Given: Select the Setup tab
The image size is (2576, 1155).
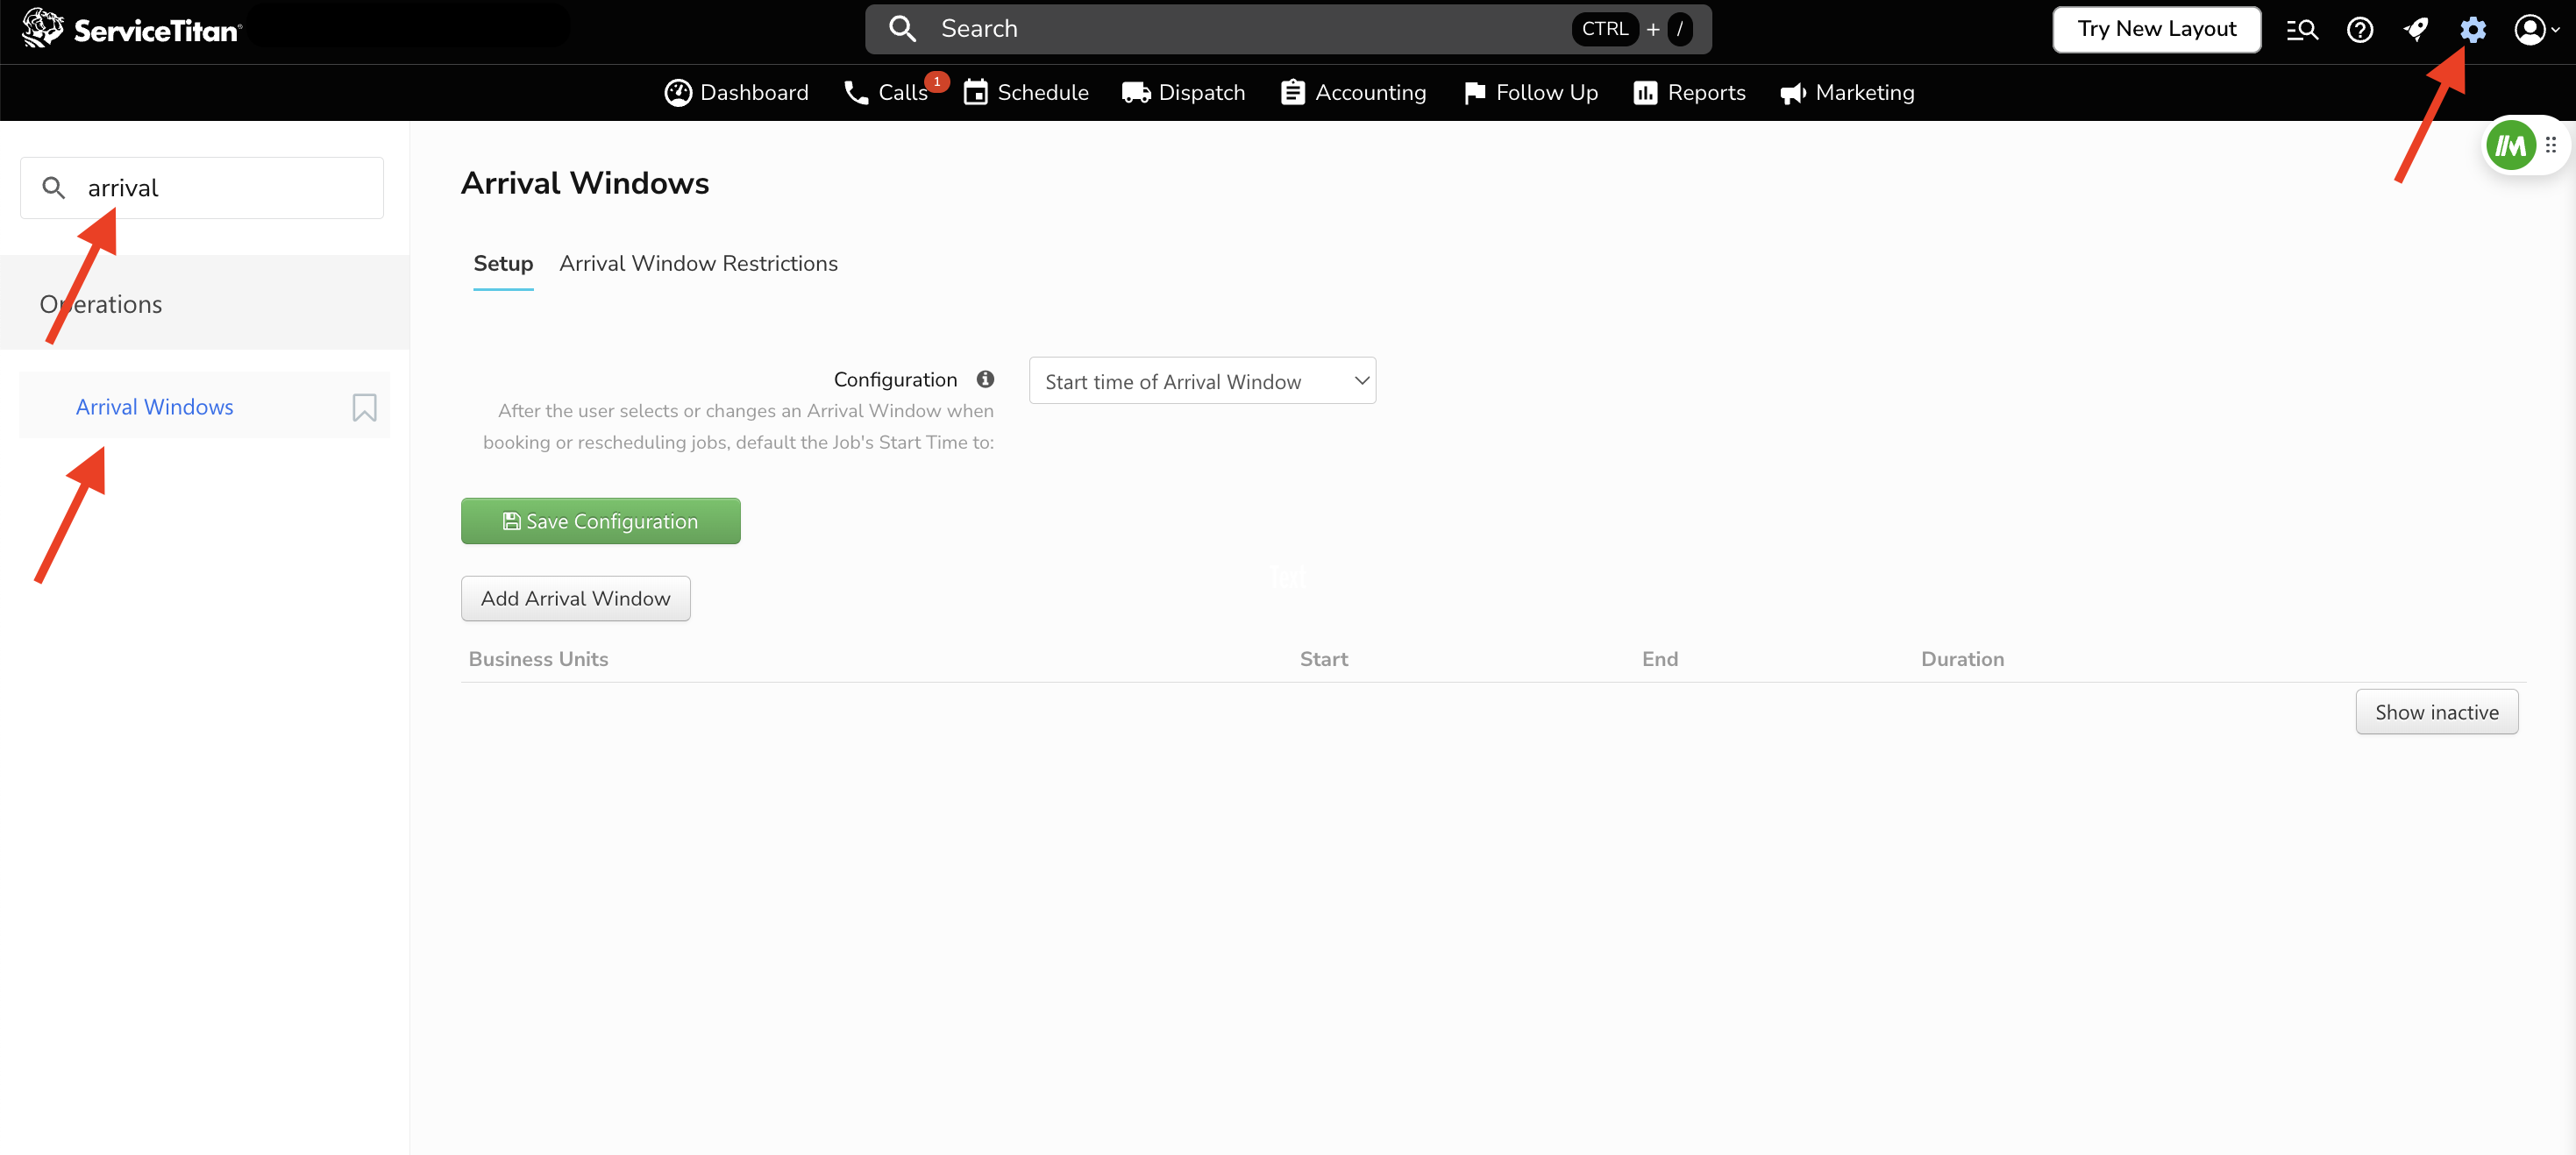Looking at the screenshot, I should point(503,264).
